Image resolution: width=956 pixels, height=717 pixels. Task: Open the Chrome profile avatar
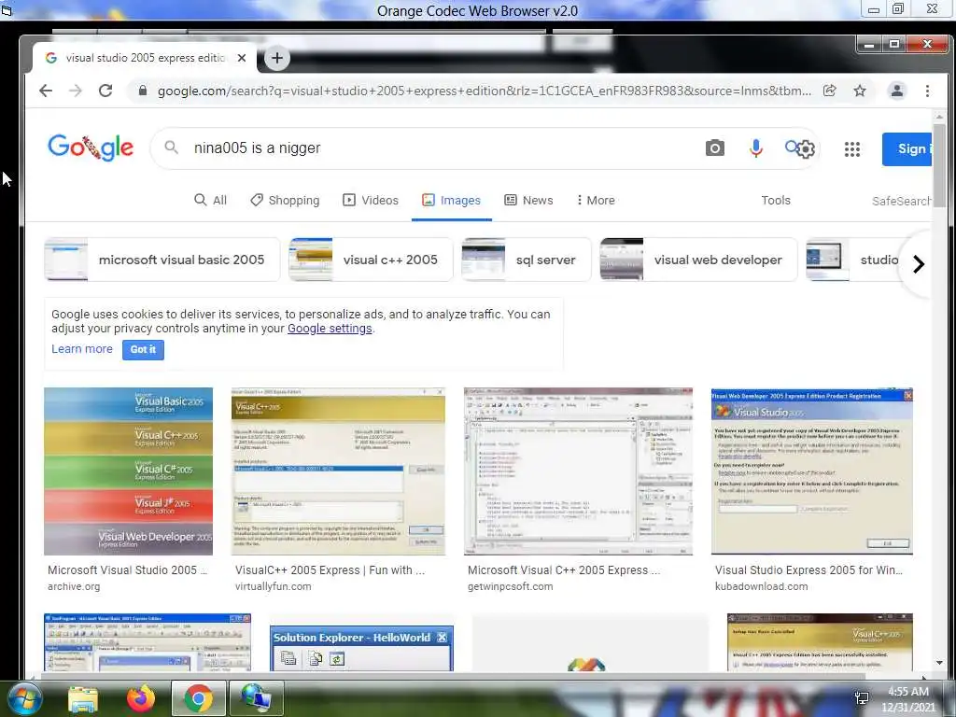pyautogui.click(x=897, y=91)
